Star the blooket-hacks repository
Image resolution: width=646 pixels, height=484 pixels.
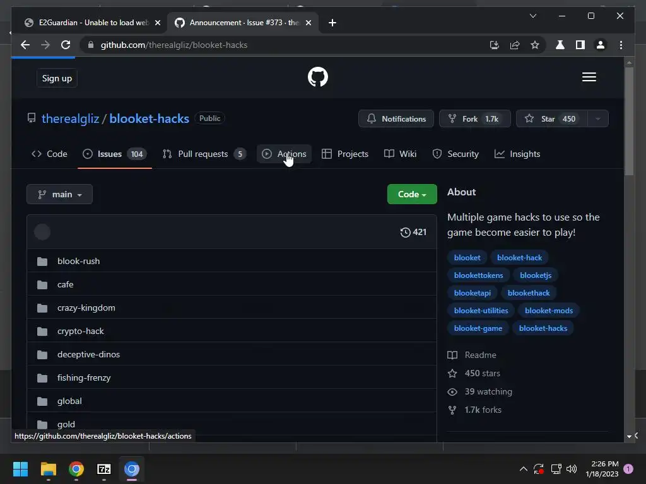[551, 118]
